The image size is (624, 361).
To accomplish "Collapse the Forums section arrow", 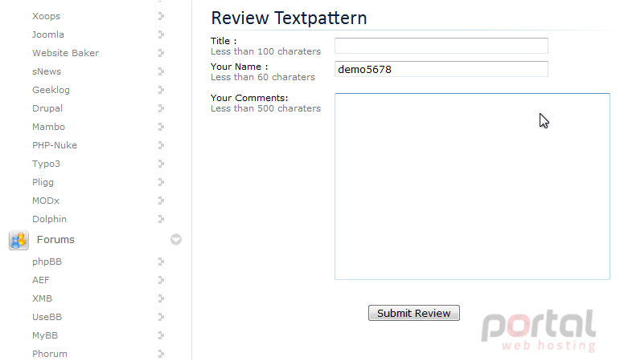I will point(176,240).
